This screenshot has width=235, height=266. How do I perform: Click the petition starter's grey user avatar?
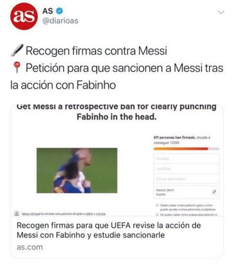(17, 214)
